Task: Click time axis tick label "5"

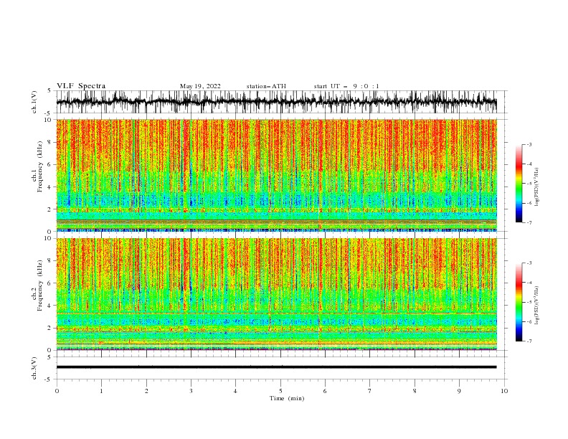Action: [x=280, y=391]
